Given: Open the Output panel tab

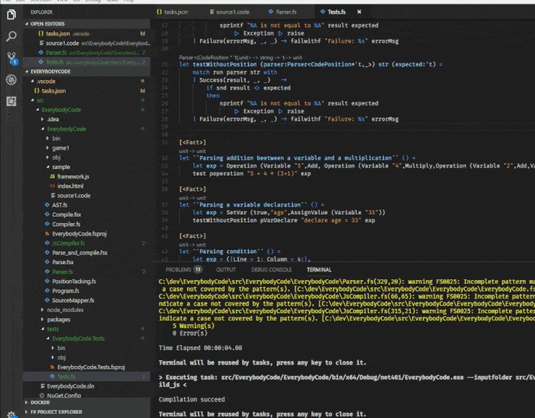Looking at the screenshot, I should pos(226,270).
